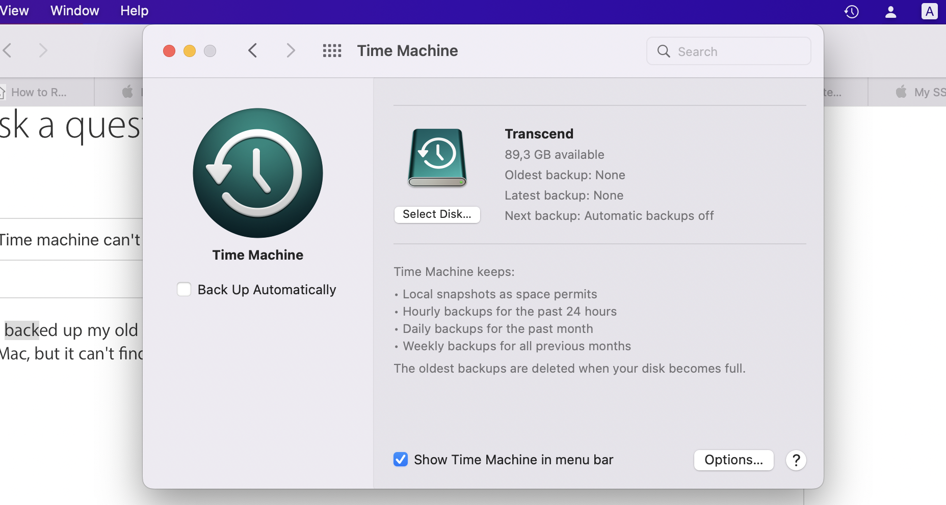Click "Time Machine" label under the clock icon
This screenshot has width=946, height=505.
258,255
